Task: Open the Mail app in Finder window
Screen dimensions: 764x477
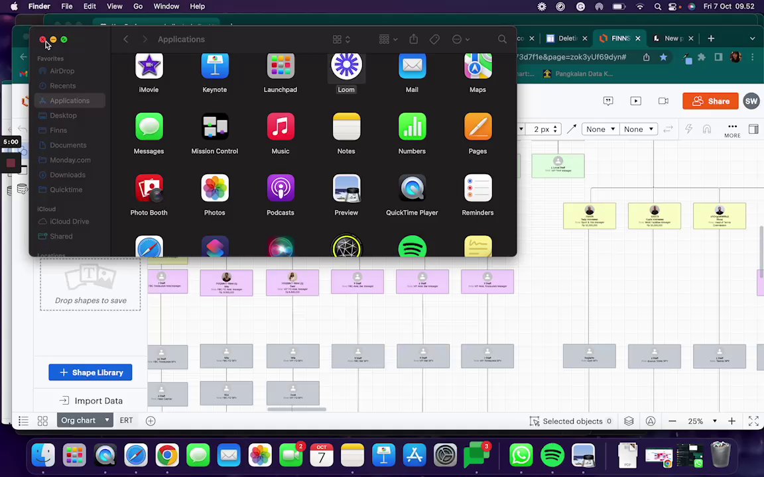Action: click(x=412, y=66)
